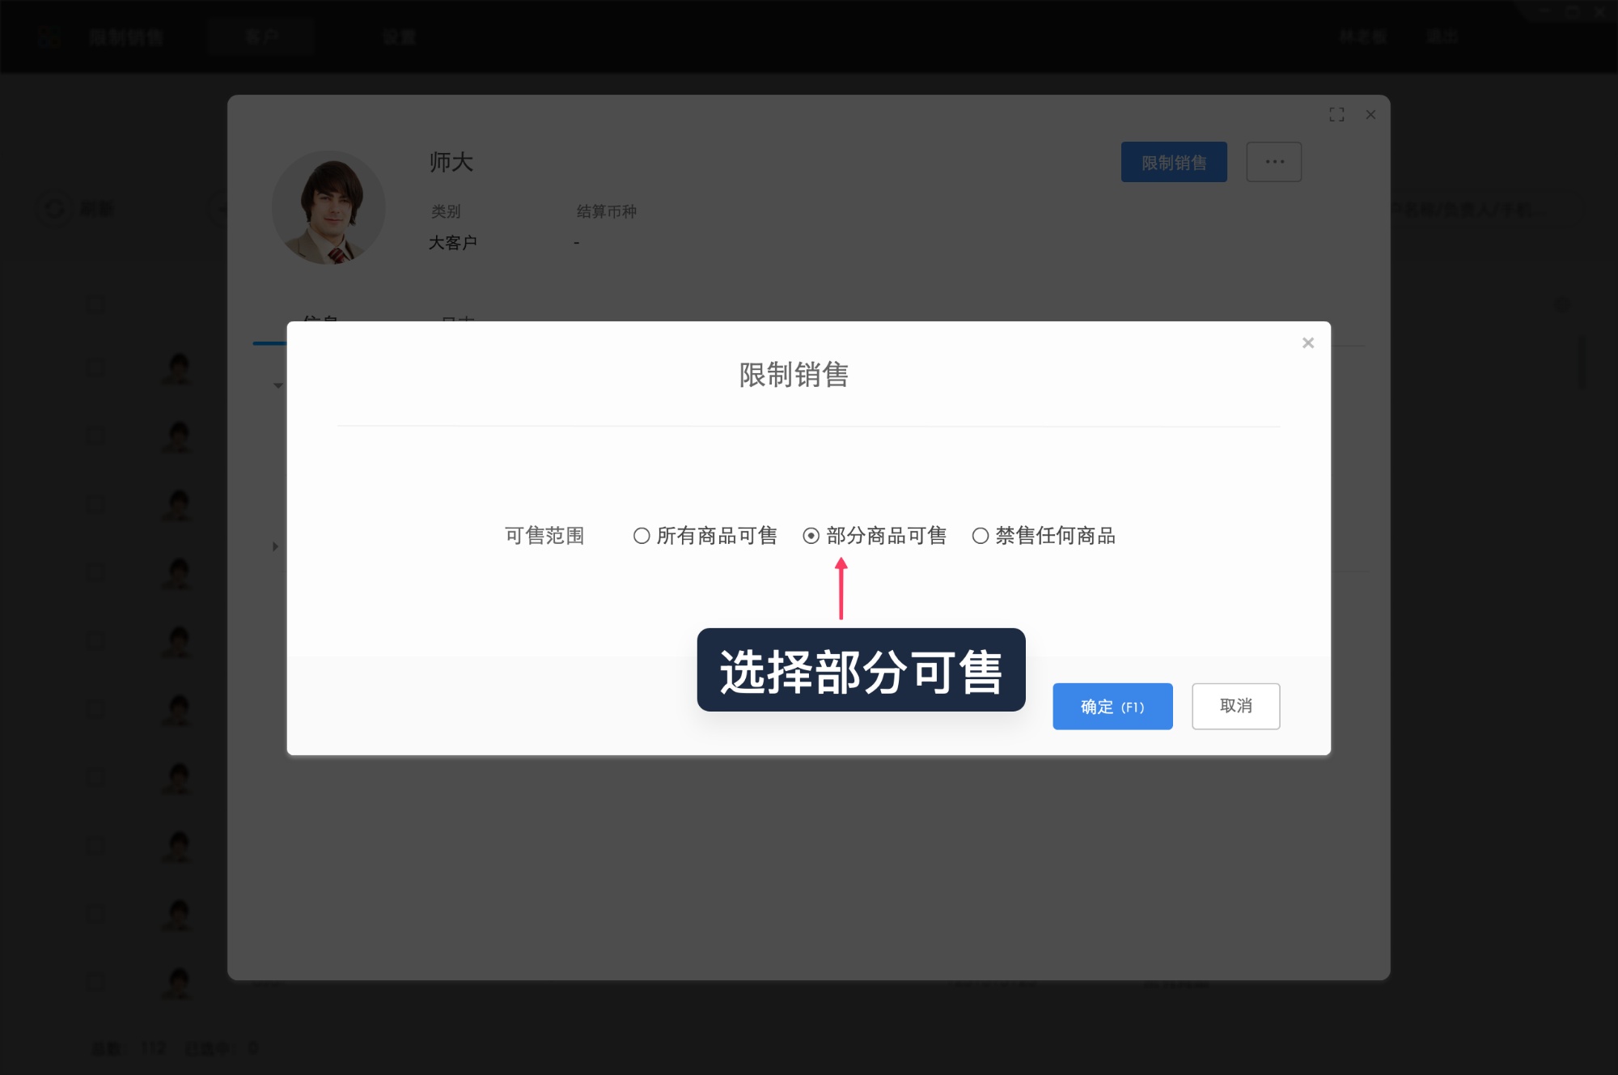This screenshot has height=1075, width=1618.
Task: Select the 所有商品可售 radio option
Action: [x=642, y=535]
